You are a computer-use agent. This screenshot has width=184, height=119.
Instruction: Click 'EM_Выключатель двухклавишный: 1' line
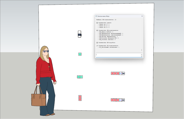pos(110,33)
